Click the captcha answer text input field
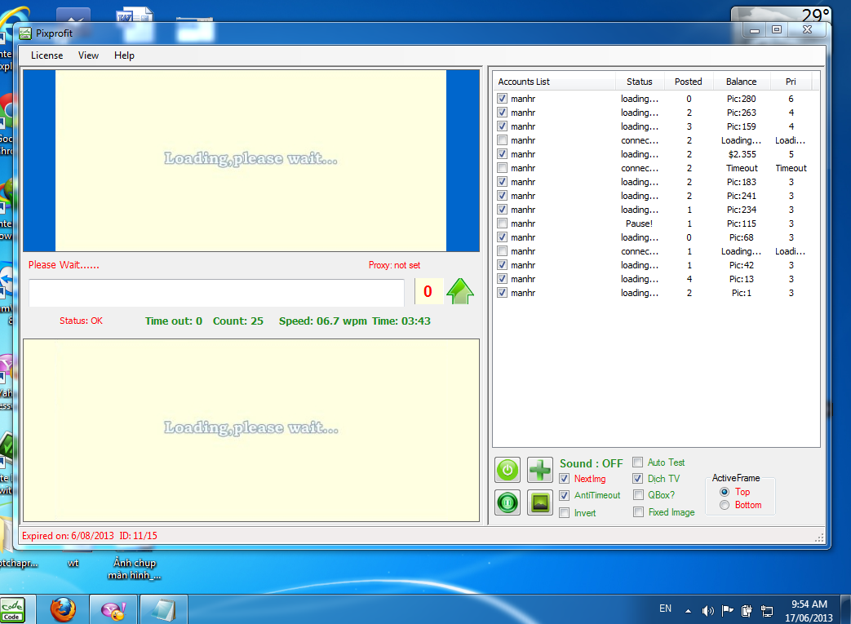Screen dimensions: 851x624 [x=216, y=293]
